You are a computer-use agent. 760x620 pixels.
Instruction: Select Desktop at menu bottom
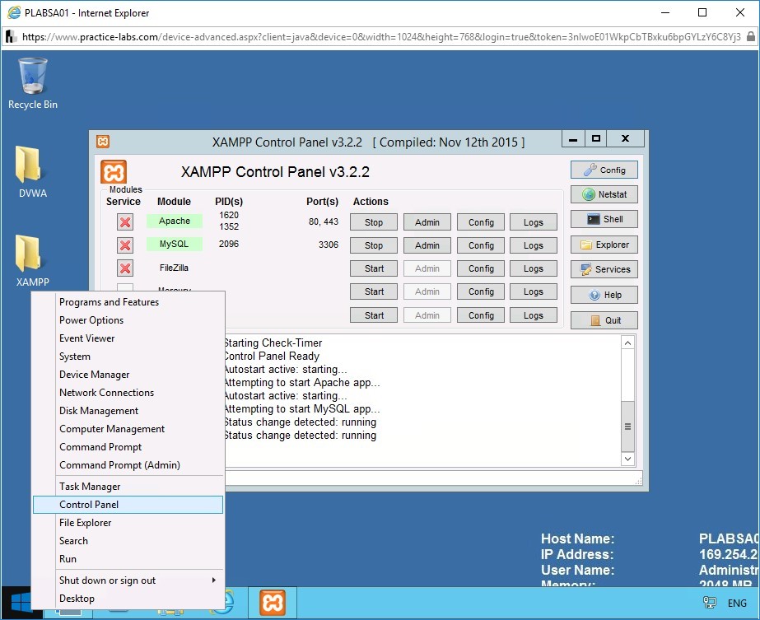coord(128,599)
